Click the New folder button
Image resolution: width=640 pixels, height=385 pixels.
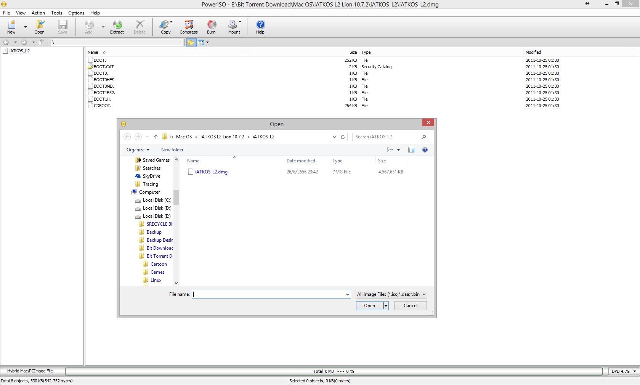[172, 150]
